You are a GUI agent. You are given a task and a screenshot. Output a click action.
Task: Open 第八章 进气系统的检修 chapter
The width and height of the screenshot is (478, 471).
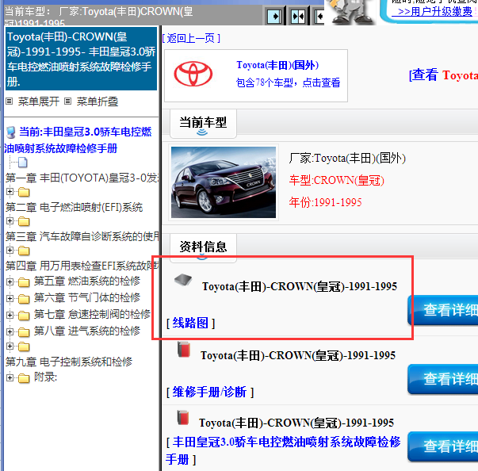[87, 331]
